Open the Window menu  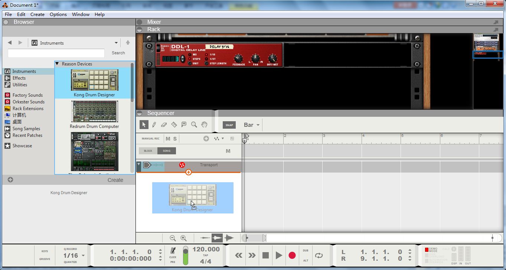[81, 14]
